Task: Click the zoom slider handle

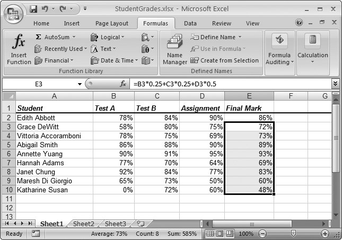Action: tap(293, 234)
